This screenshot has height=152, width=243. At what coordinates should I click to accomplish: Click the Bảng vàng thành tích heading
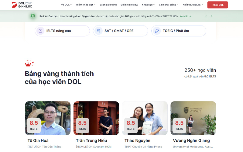point(59,78)
